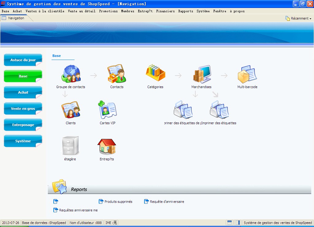Click the Astuce du jour sidebar button

tap(23, 60)
